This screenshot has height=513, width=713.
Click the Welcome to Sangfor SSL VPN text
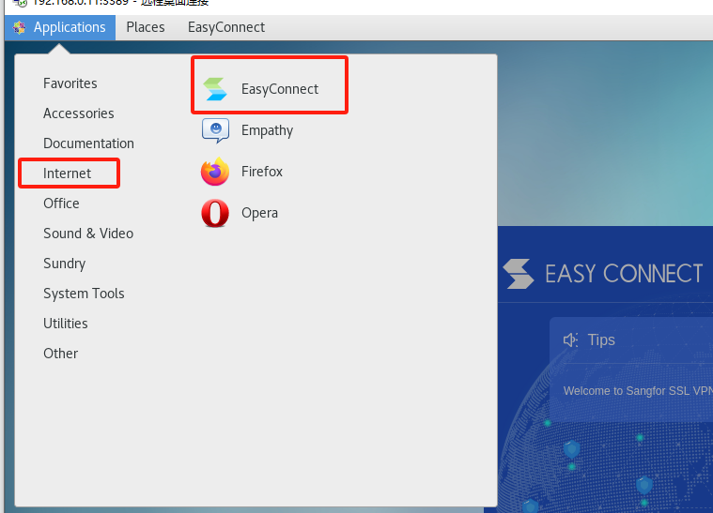click(638, 391)
